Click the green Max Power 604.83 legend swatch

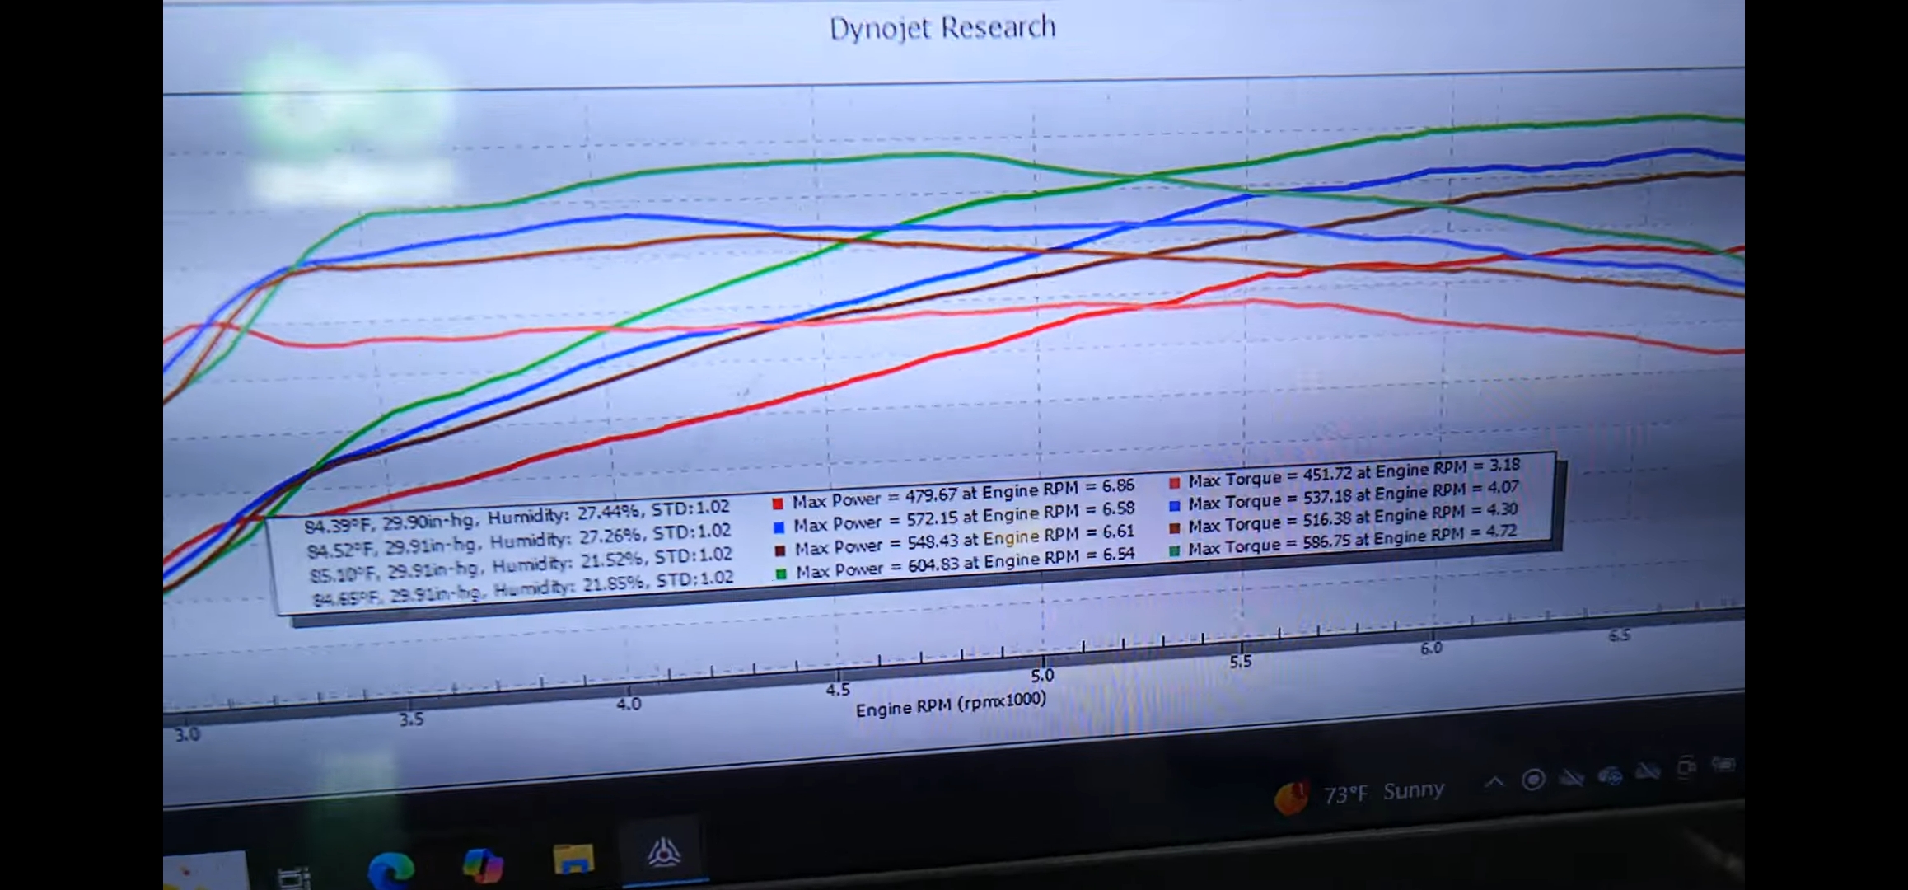pyautogui.click(x=781, y=573)
